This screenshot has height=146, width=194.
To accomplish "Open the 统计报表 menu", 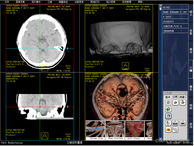I will tap(111, 2).
